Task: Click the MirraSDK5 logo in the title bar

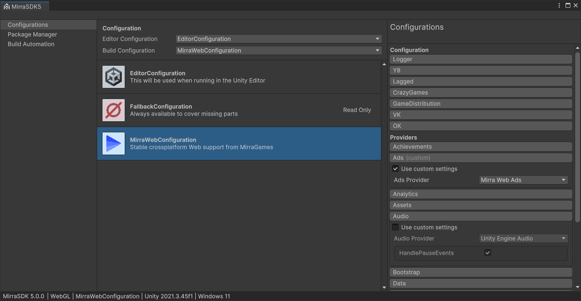Action: (x=7, y=5)
